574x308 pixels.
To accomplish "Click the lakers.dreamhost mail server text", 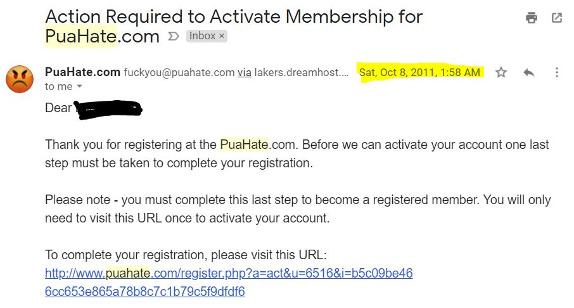I will [302, 72].
